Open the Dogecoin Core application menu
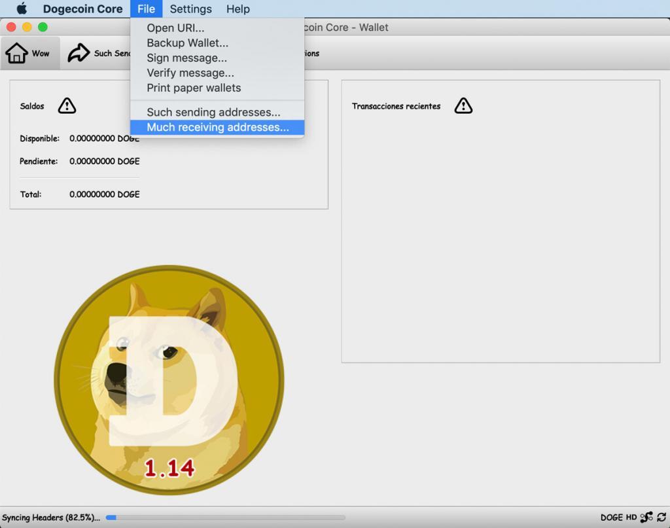 click(82, 9)
